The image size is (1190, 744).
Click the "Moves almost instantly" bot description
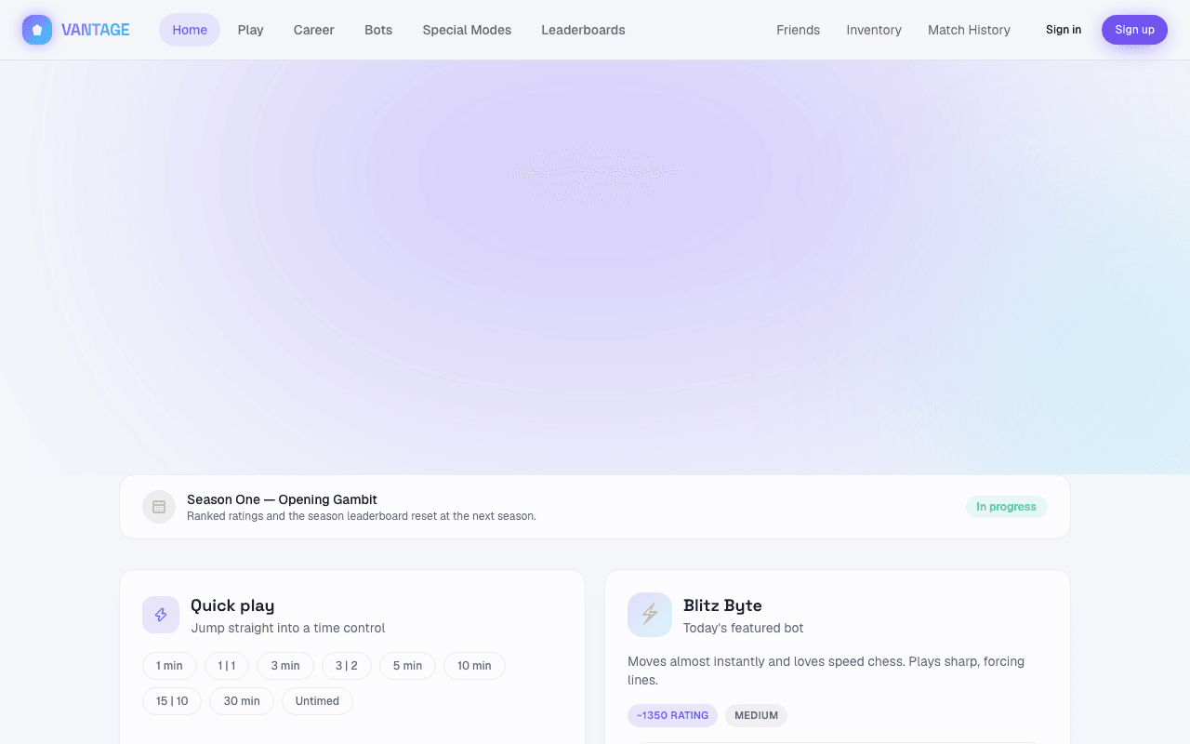(x=826, y=671)
